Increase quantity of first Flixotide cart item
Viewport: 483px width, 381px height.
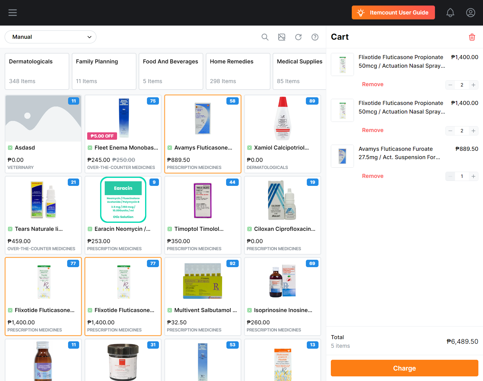pyautogui.click(x=473, y=85)
